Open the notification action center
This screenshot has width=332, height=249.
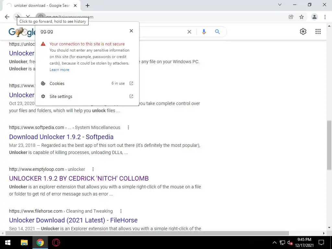pos(321,243)
